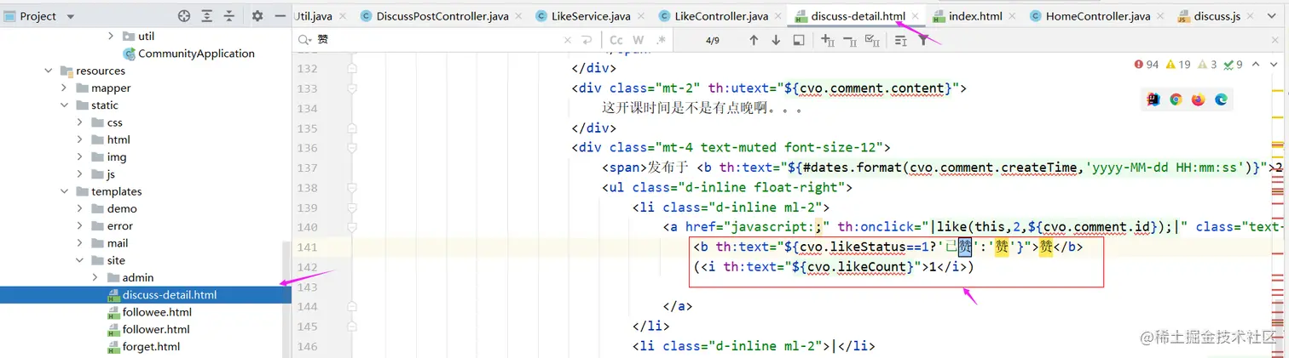This screenshot has width=1289, height=358.
Task: Toggle Match Case search option
Action: 616,40
